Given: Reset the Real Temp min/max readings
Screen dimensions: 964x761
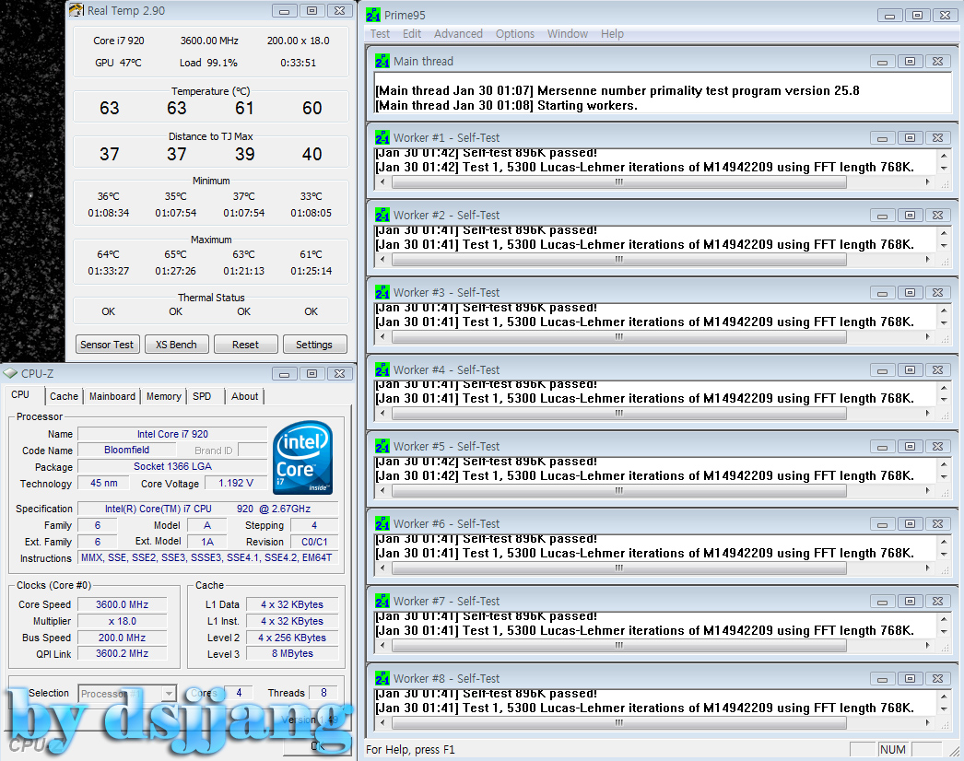Looking at the screenshot, I should (x=245, y=345).
